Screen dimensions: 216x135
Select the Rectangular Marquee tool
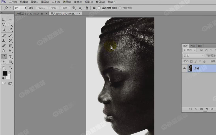click(4, 19)
